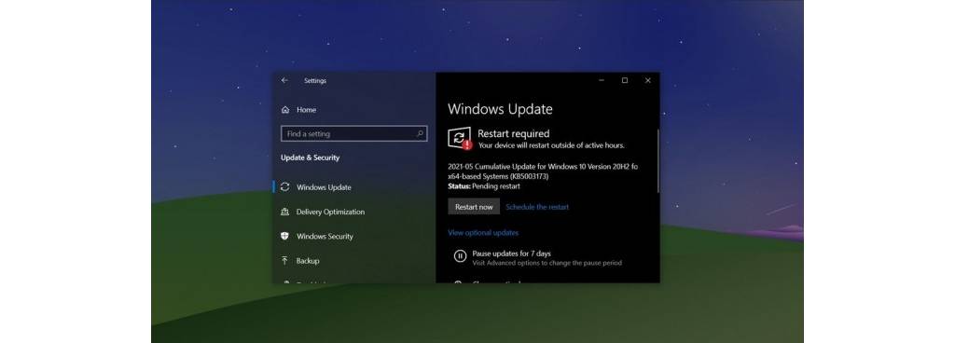Click the pause circle icon

[x=460, y=256]
